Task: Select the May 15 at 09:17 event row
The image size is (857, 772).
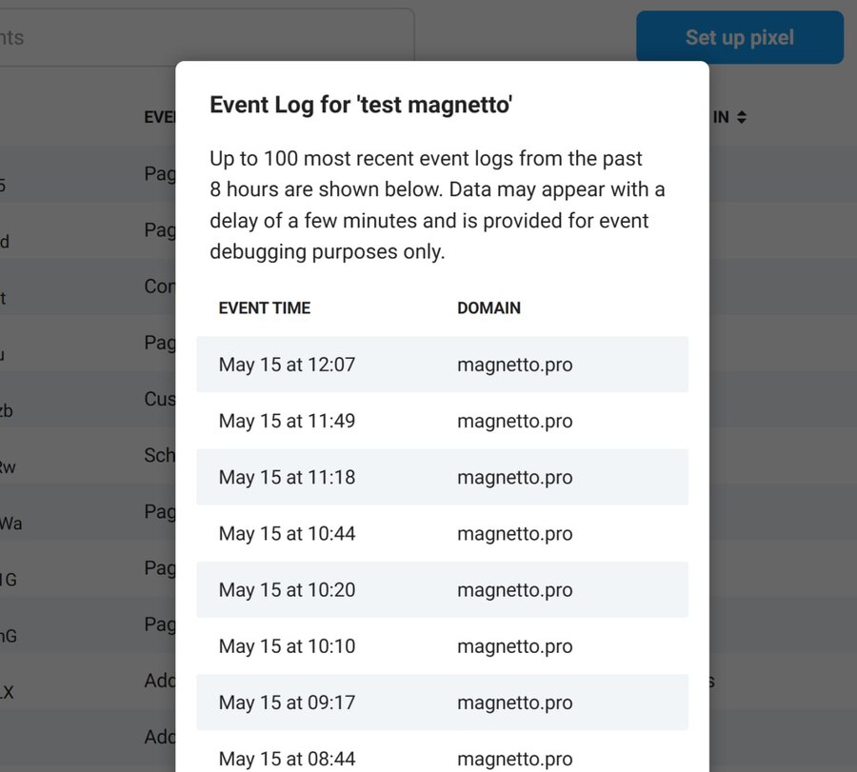Action: point(442,703)
